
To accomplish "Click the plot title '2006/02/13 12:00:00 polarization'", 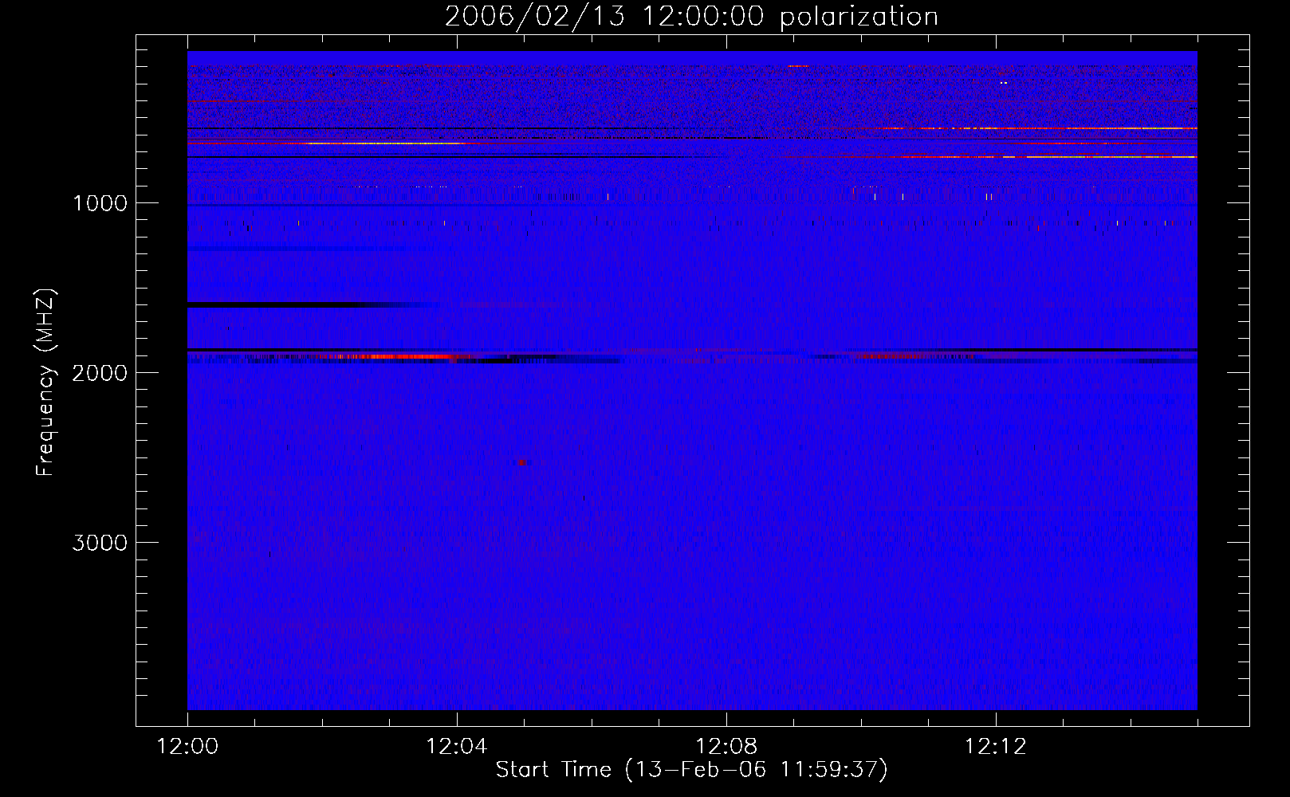I will coord(691,17).
